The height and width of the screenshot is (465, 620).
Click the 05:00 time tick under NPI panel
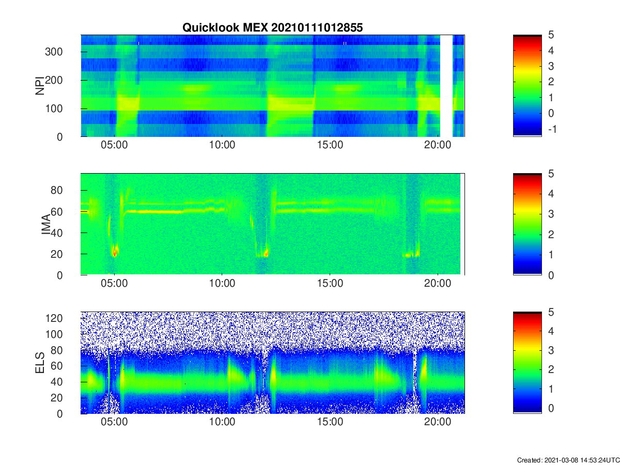pos(114,145)
